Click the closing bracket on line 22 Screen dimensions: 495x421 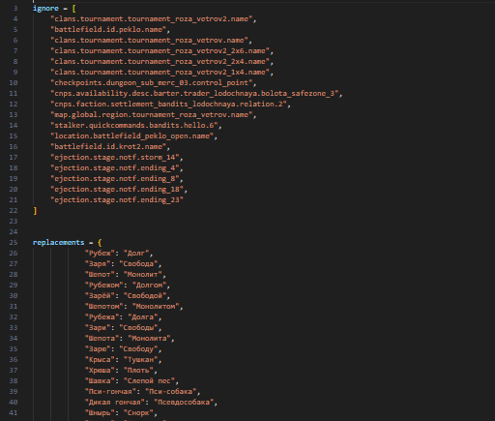(x=35, y=211)
